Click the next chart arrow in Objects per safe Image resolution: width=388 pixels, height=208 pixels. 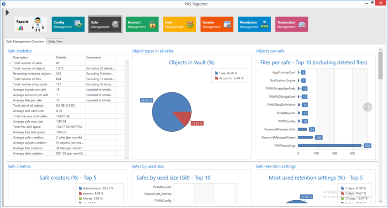pos(367,107)
